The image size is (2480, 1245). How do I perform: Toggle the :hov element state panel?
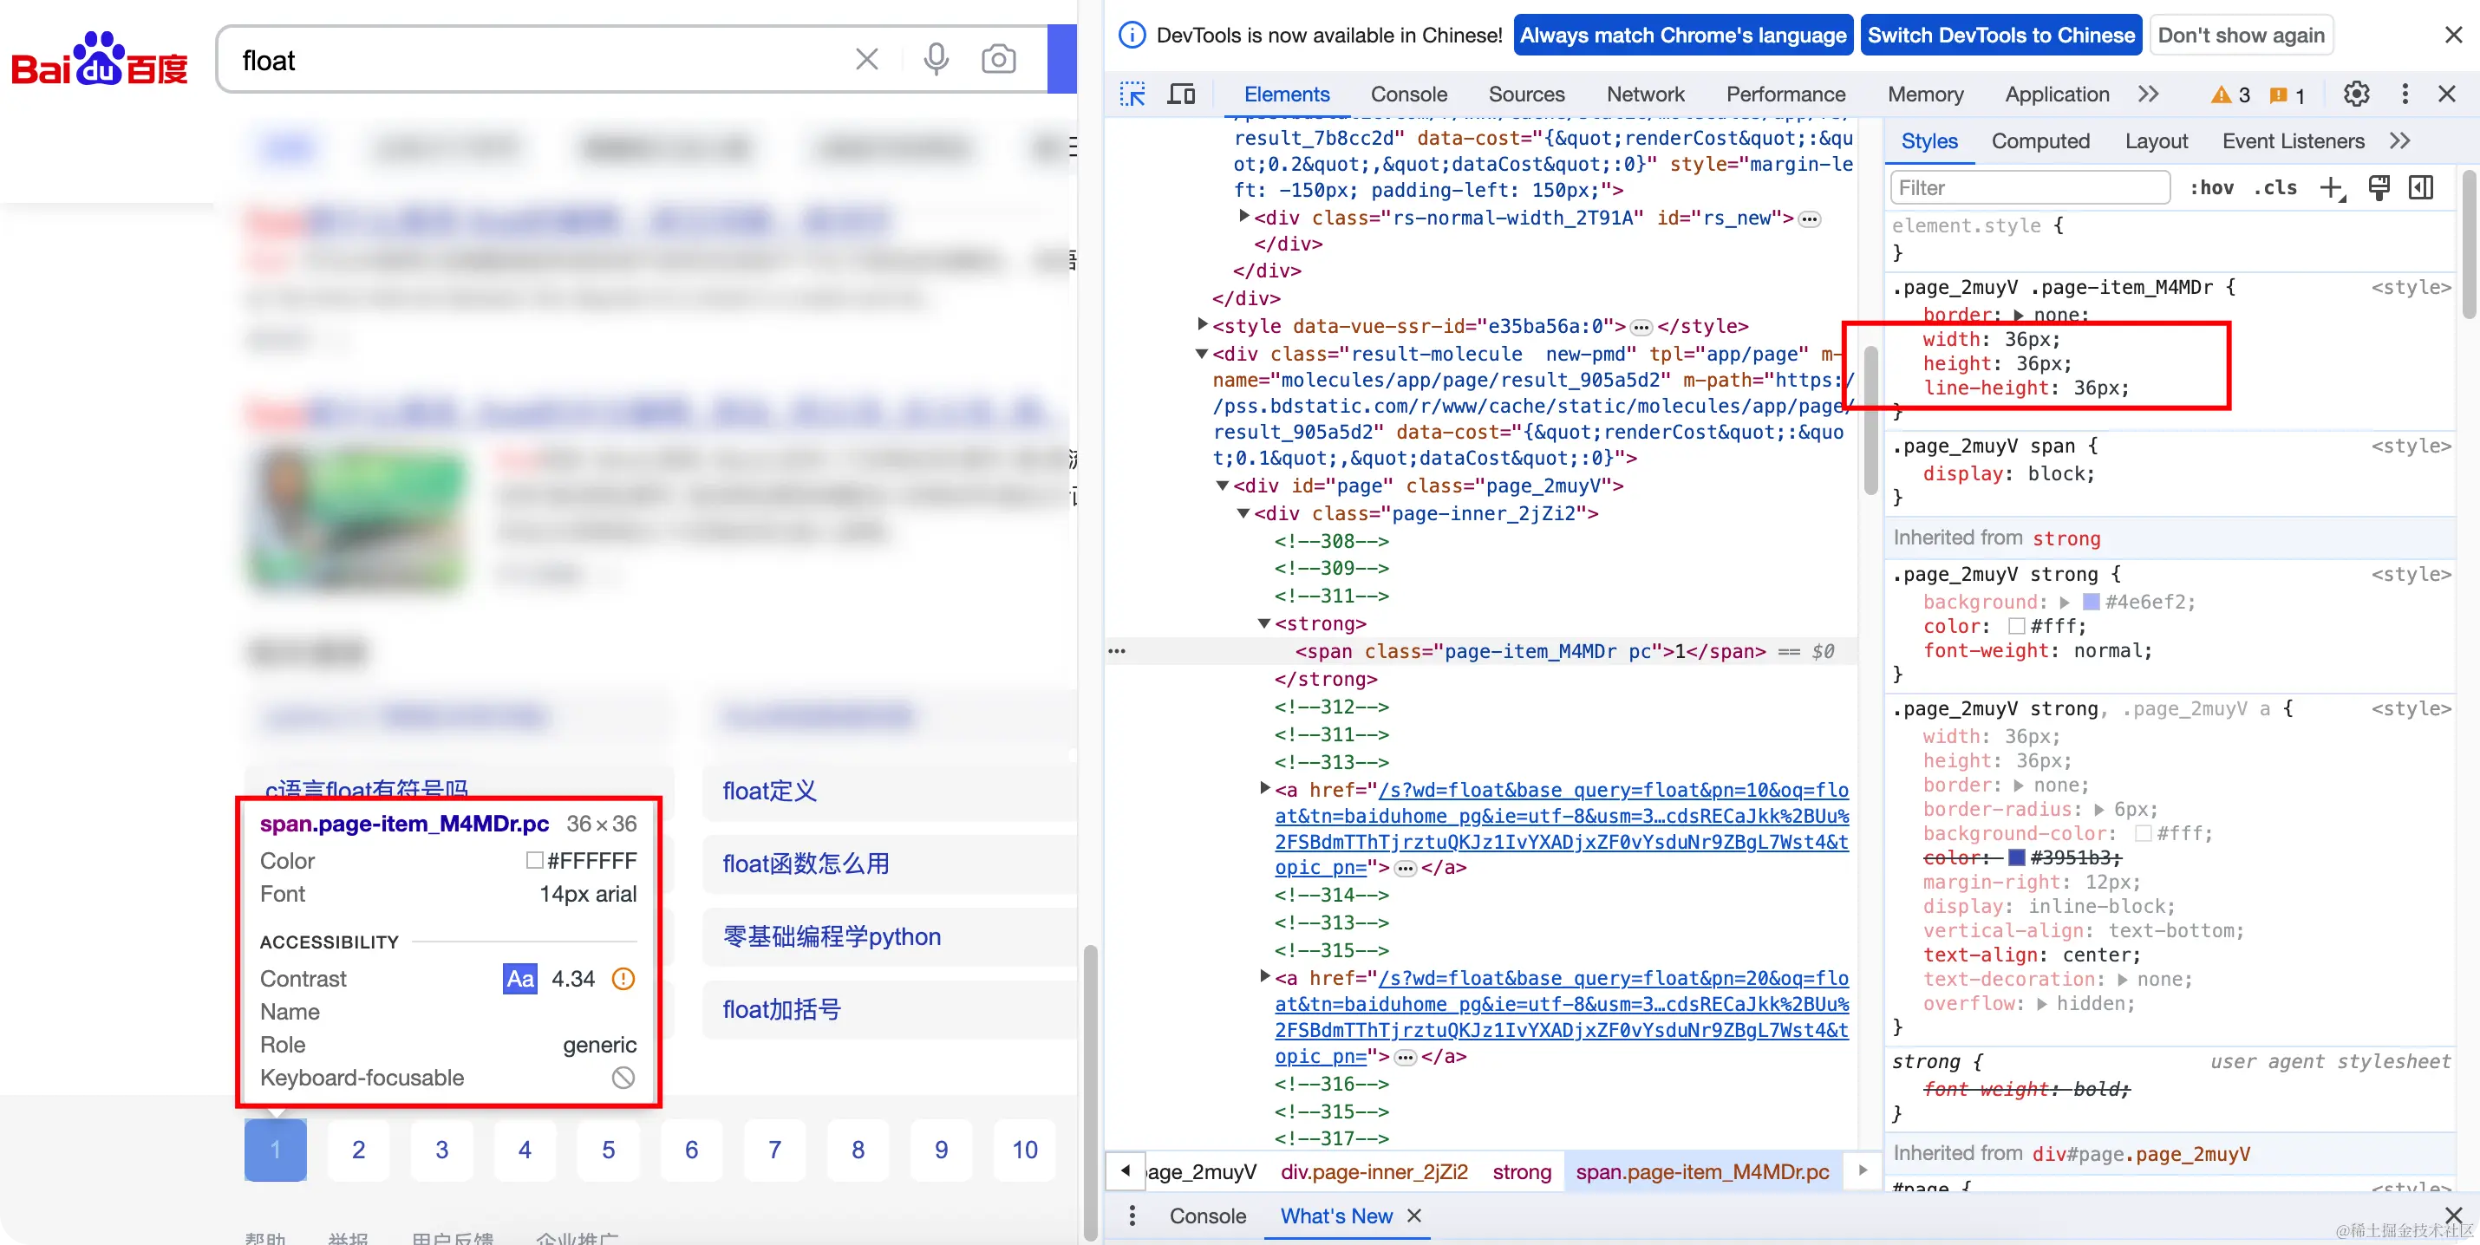point(2211,188)
